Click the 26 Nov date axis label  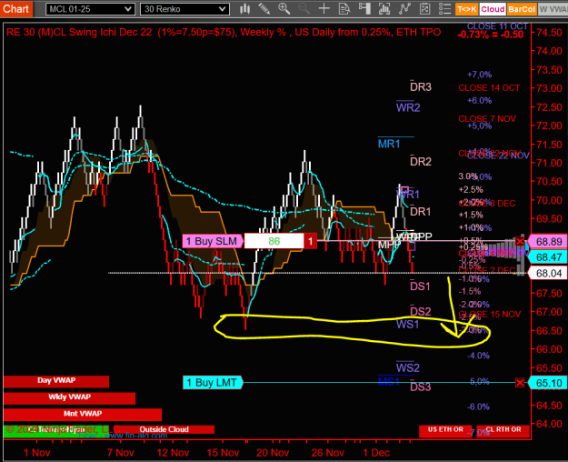(x=328, y=453)
